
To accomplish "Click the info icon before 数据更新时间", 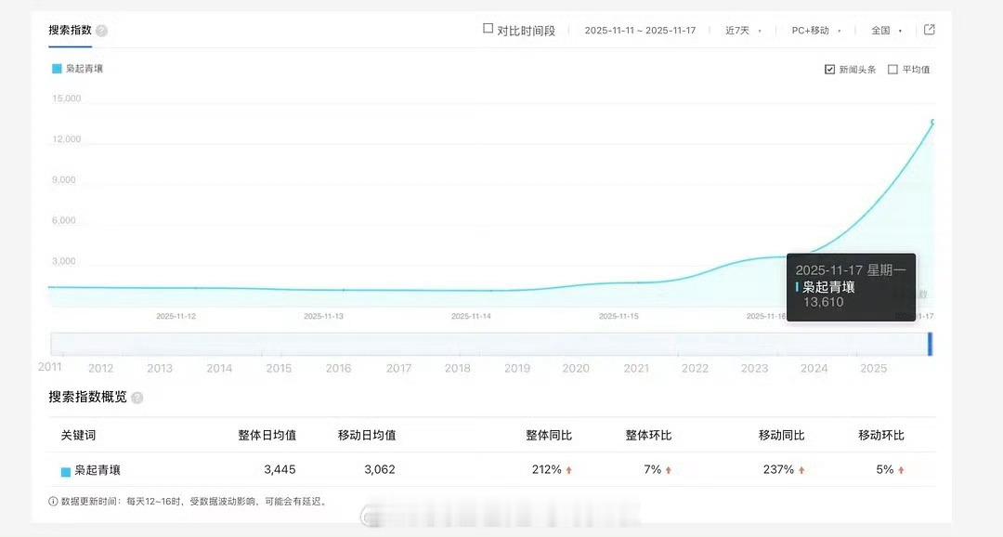I will click(x=53, y=501).
